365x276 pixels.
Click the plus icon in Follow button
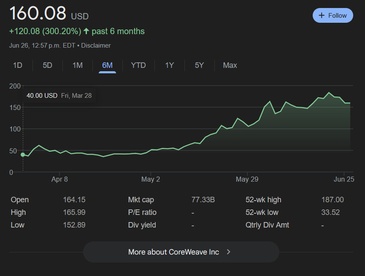[x=322, y=16]
